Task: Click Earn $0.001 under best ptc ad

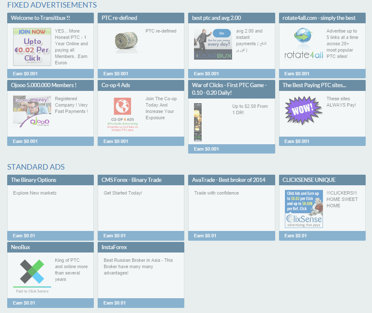Action: click(206, 74)
